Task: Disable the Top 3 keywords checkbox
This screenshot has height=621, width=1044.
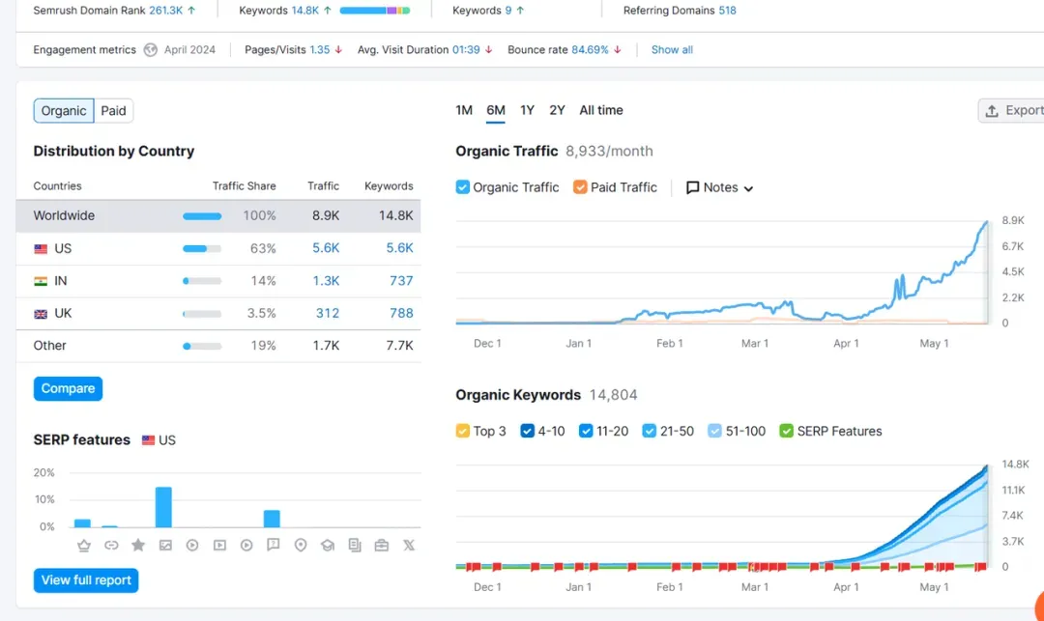Action: point(463,431)
